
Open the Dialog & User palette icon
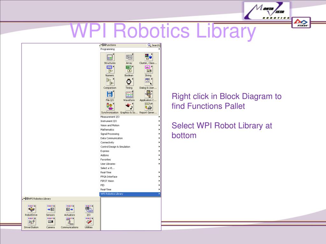(148, 82)
